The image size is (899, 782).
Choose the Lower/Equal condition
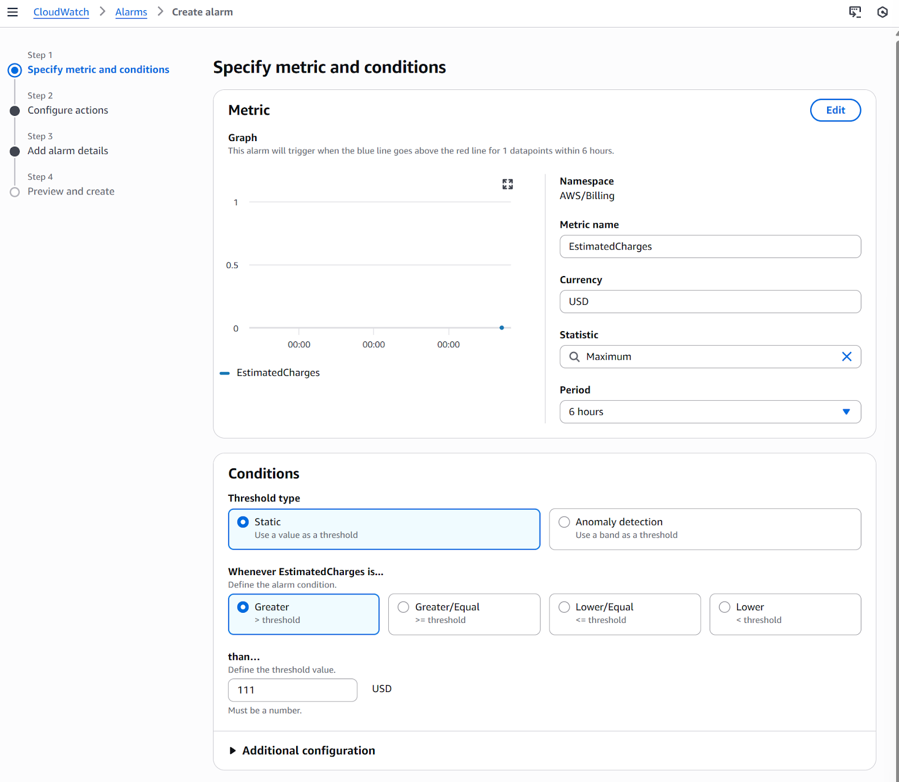565,607
